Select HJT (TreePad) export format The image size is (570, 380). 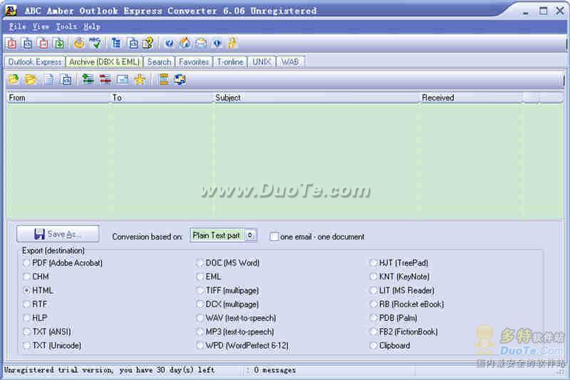(x=399, y=262)
